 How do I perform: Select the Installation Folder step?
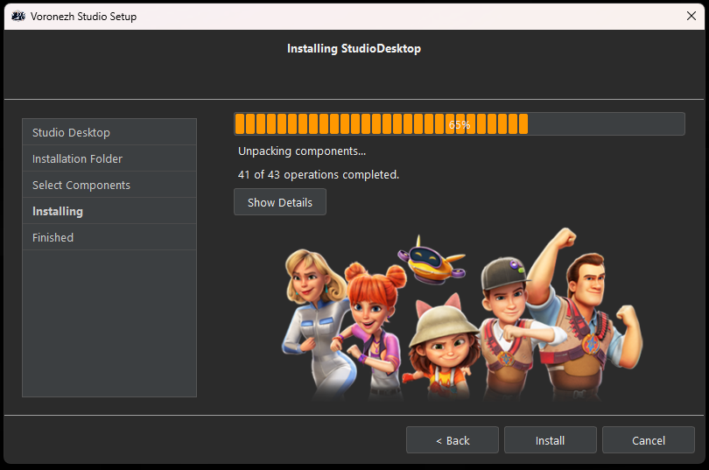pyautogui.click(x=109, y=158)
